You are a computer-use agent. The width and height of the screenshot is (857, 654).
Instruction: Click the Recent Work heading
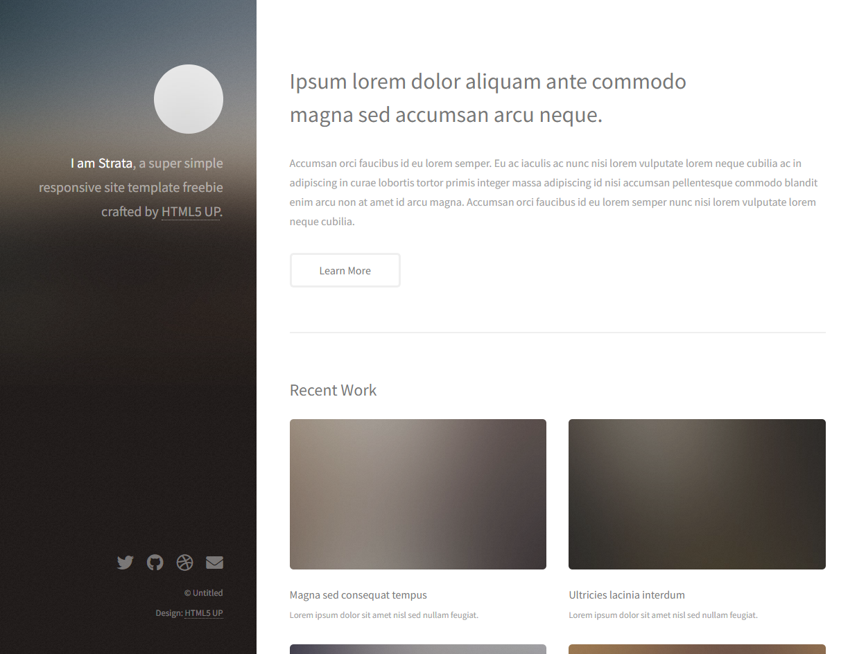[x=333, y=390]
